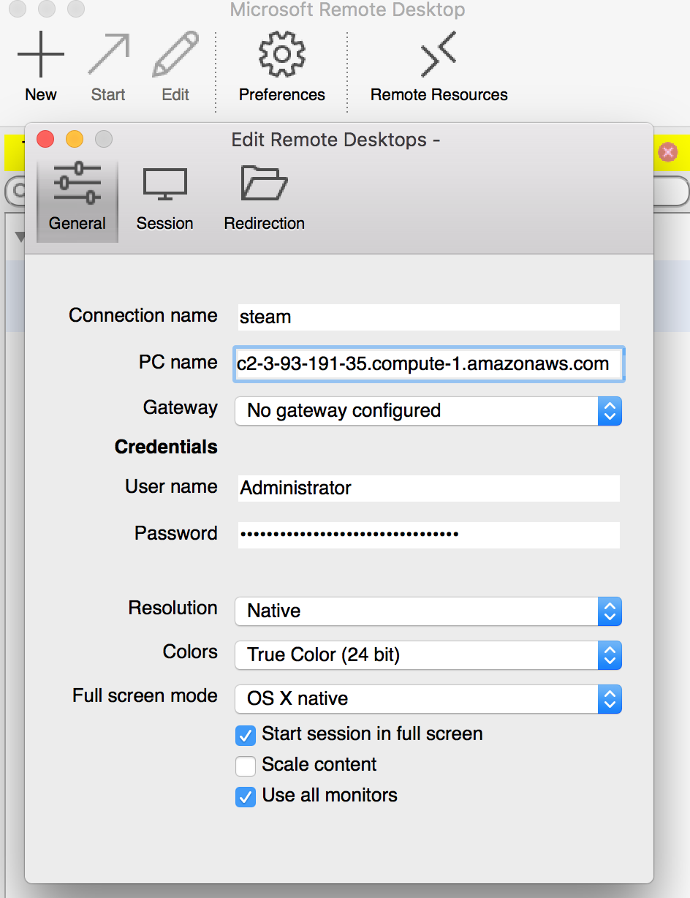690x898 pixels.
Task: Click into the Password field
Action: coord(428,535)
